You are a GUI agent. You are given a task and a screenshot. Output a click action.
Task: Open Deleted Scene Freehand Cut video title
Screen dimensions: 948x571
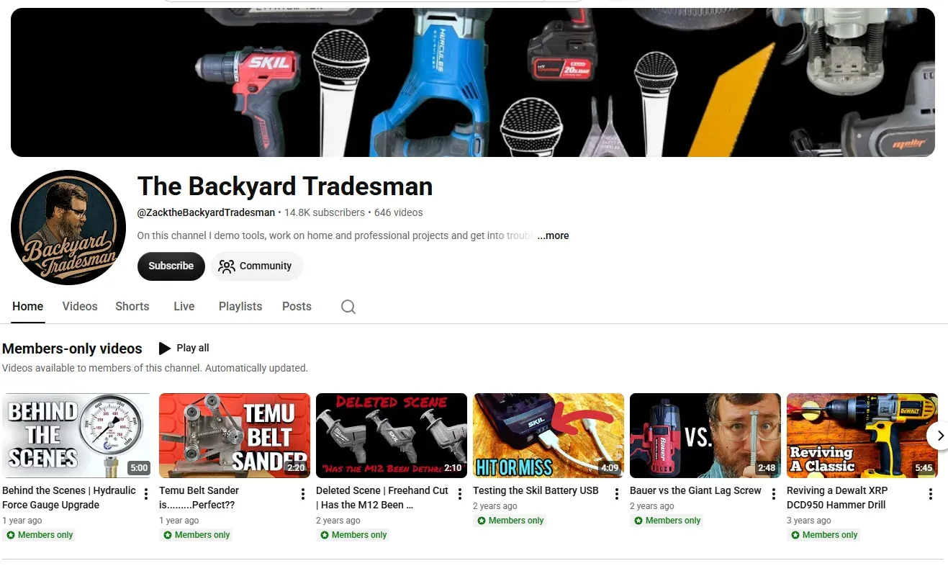(382, 498)
